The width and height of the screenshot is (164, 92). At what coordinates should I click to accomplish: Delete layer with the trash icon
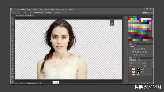point(150,83)
